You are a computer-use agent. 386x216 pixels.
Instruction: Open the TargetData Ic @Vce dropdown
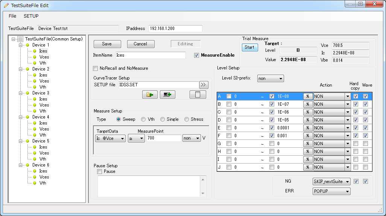point(110,138)
